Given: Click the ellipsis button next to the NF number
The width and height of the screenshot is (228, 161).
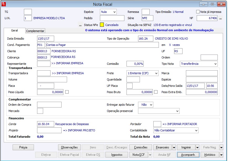Looking at the screenshot, I should (220, 18).
